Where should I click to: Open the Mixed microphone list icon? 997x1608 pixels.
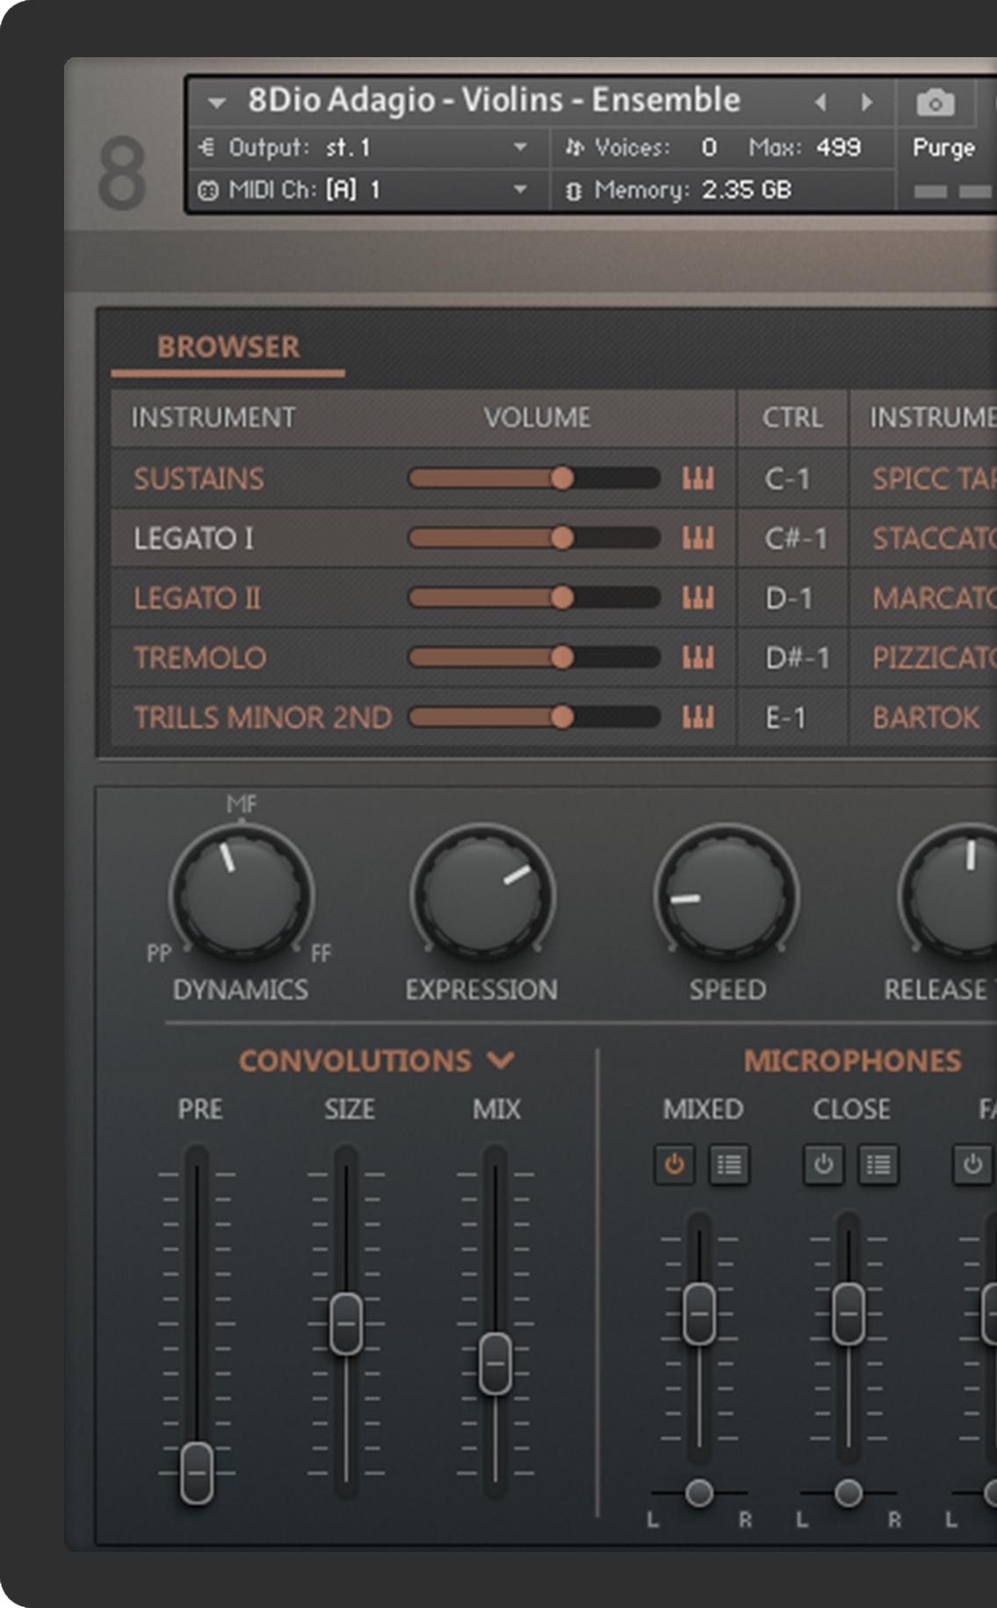click(x=729, y=1165)
